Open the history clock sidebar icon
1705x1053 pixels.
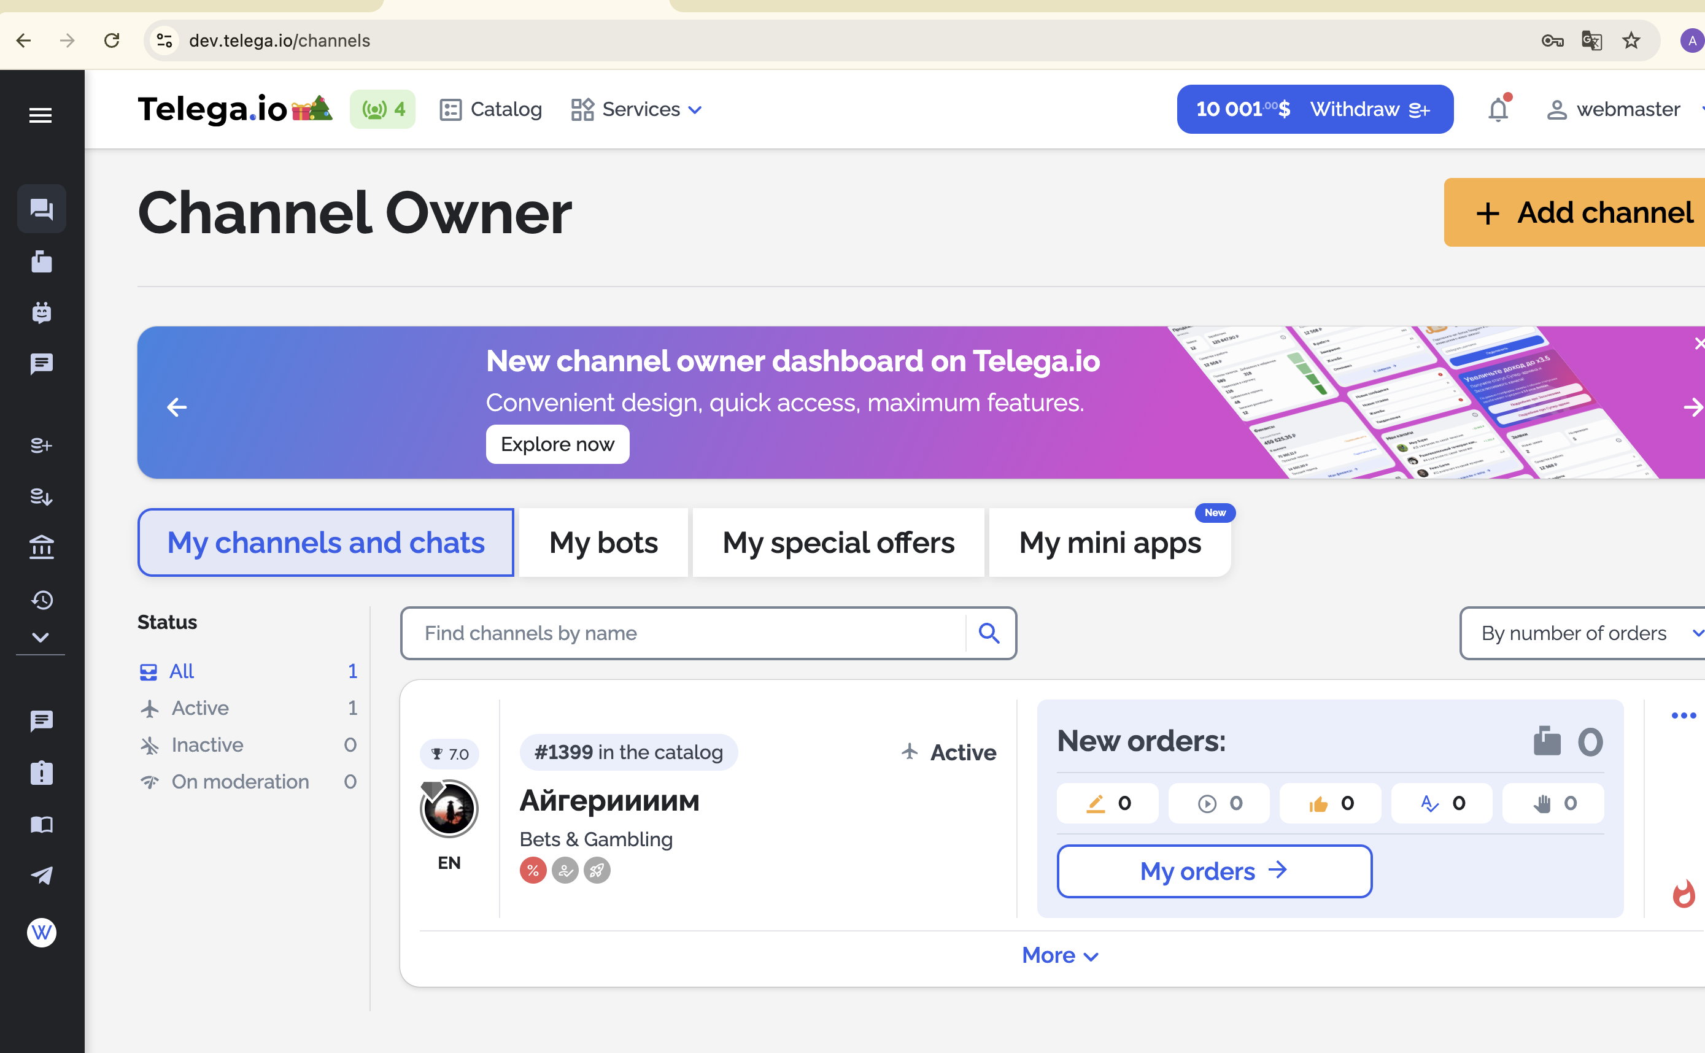point(41,600)
